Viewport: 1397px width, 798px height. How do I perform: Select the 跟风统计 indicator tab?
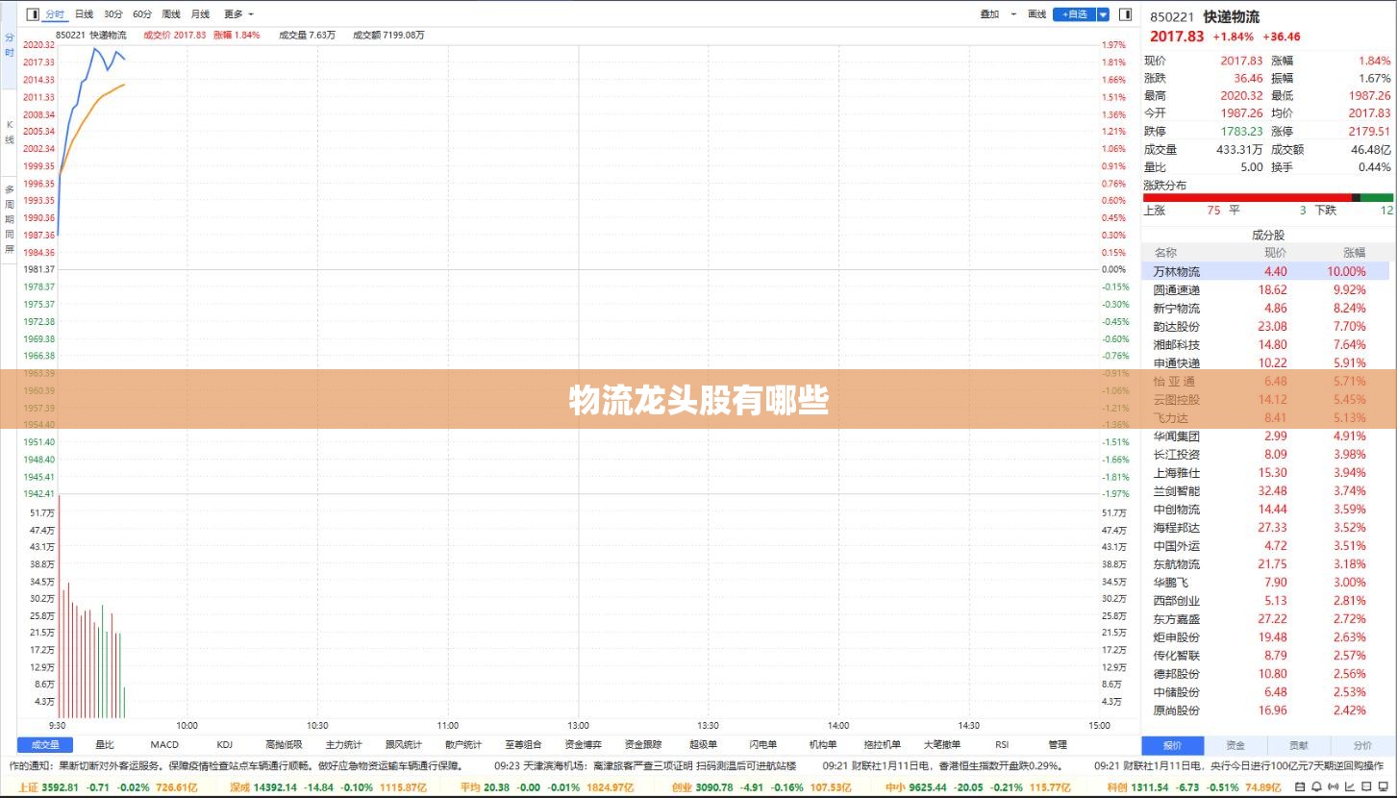click(x=404, y=744)
